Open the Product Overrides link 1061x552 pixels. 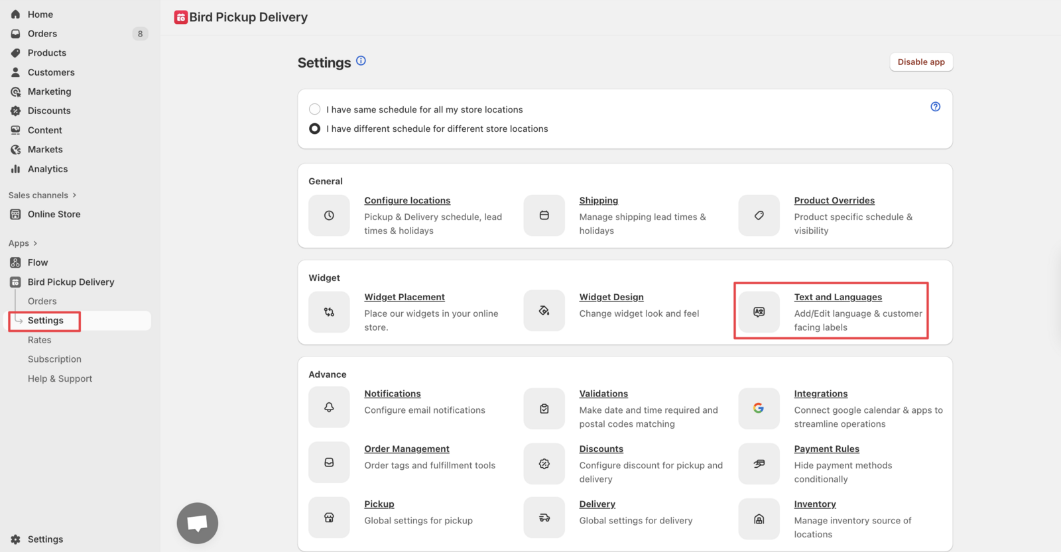(834, 200)
